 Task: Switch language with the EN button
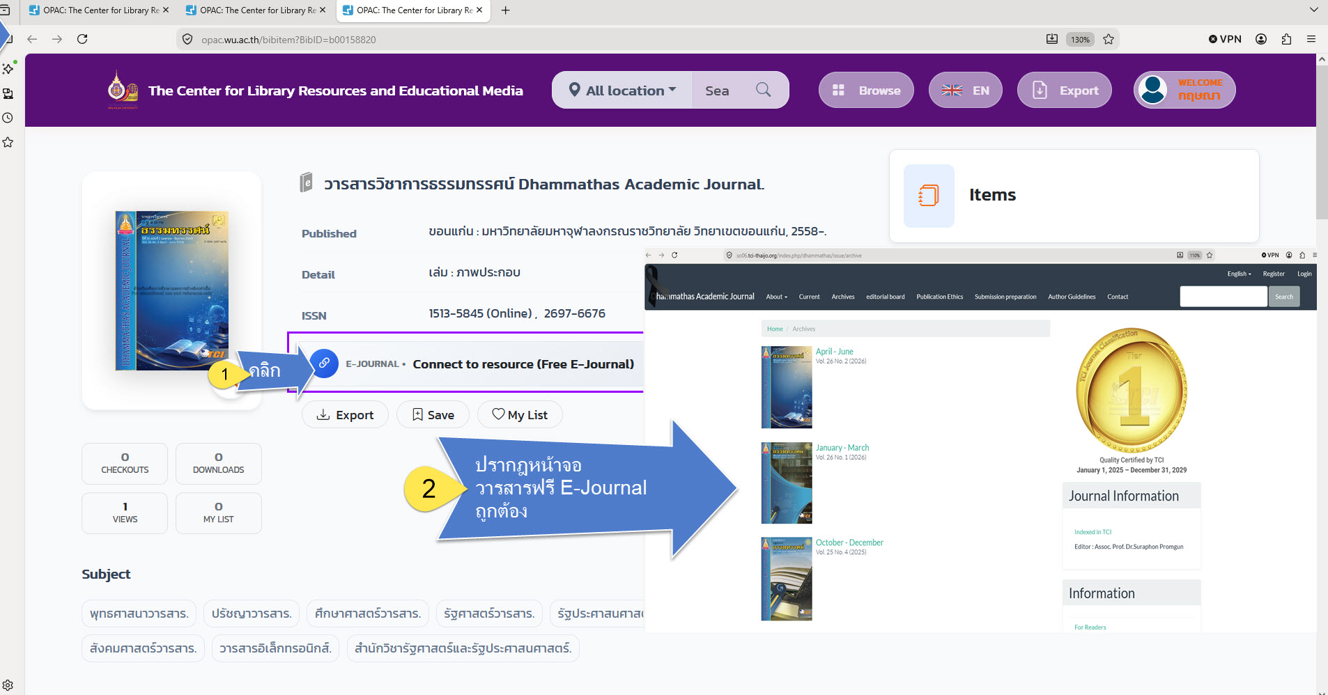click(x=965, y=90)
